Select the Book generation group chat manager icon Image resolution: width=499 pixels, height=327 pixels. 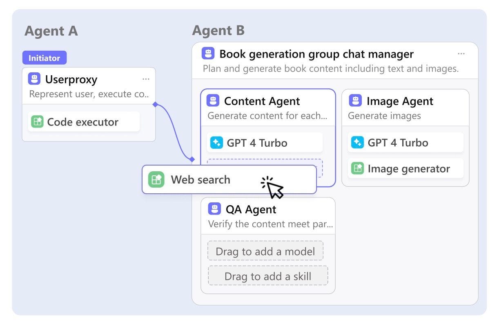click(208, 53)
